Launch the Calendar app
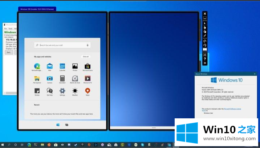 click(x=62, y=66)
